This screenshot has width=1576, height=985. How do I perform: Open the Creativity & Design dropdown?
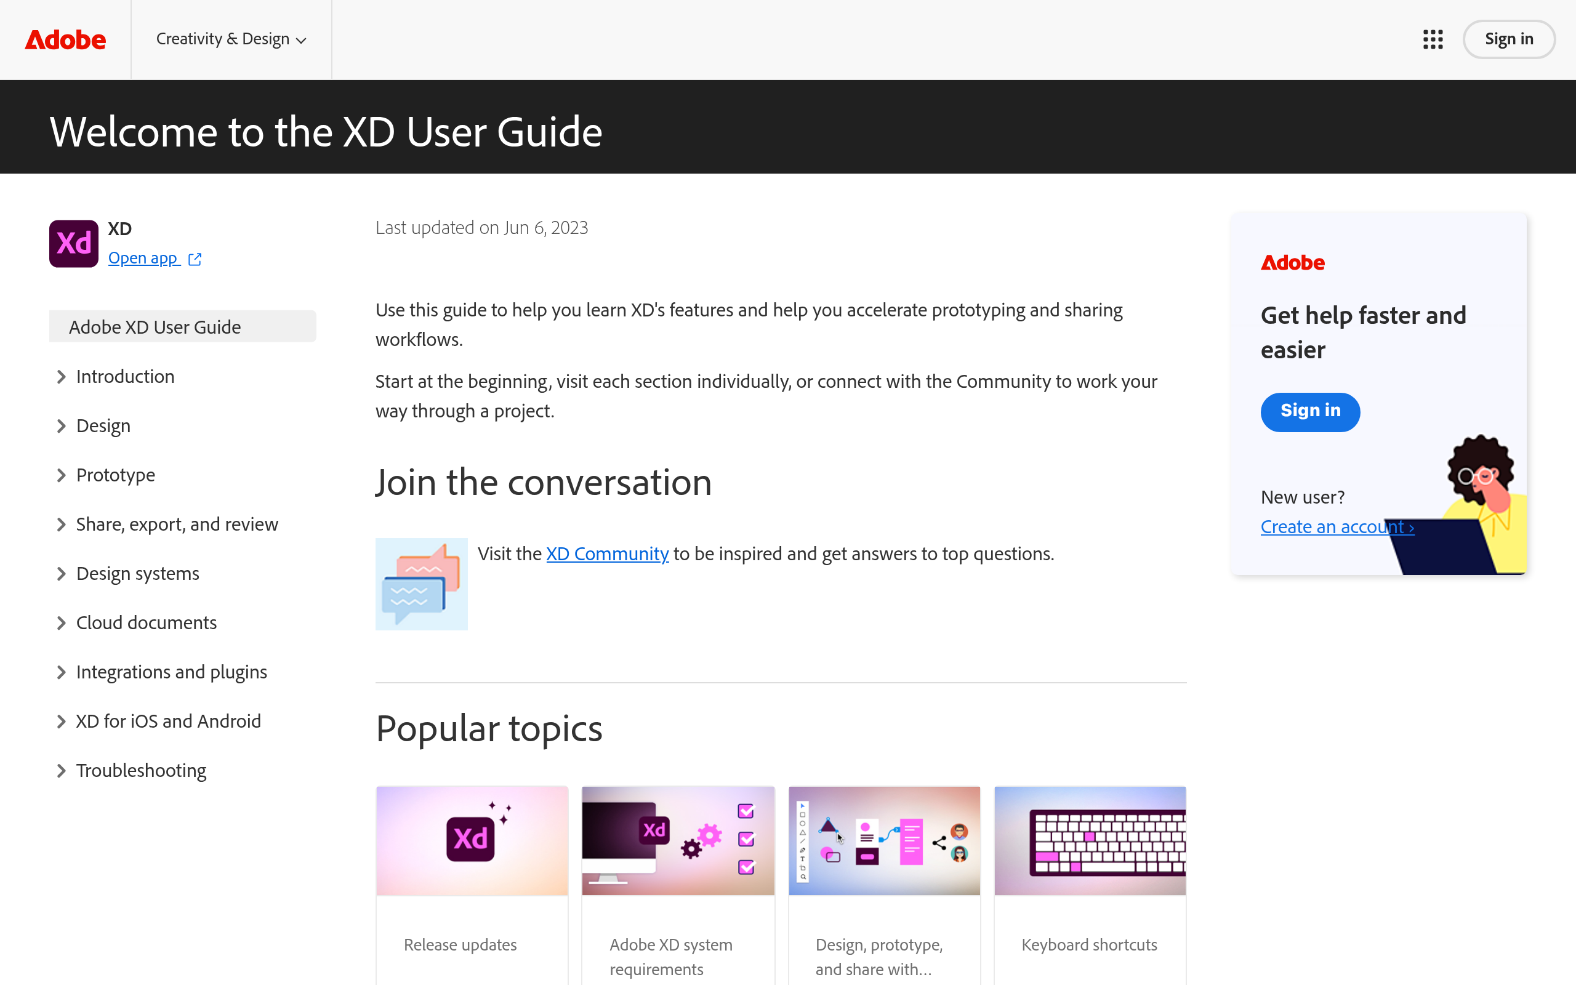pos(231,39)
